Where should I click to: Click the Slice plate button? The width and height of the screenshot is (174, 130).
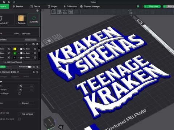point(153,6)
